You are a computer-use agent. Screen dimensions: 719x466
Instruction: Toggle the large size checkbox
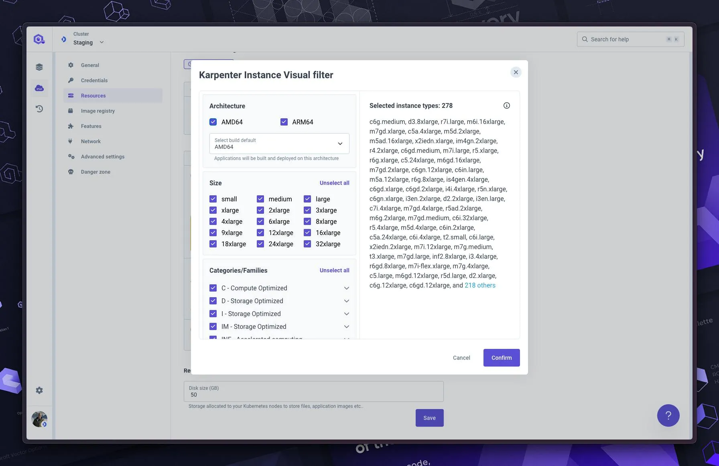pyautogui.click(x=307, y=199)
